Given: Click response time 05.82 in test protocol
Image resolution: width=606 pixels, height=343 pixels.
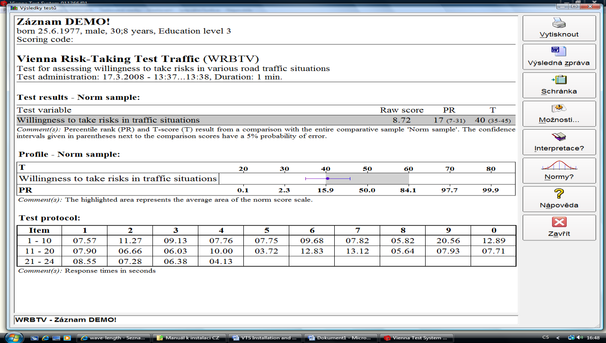Looking at the screenshot, I should [x=402, y=241].
